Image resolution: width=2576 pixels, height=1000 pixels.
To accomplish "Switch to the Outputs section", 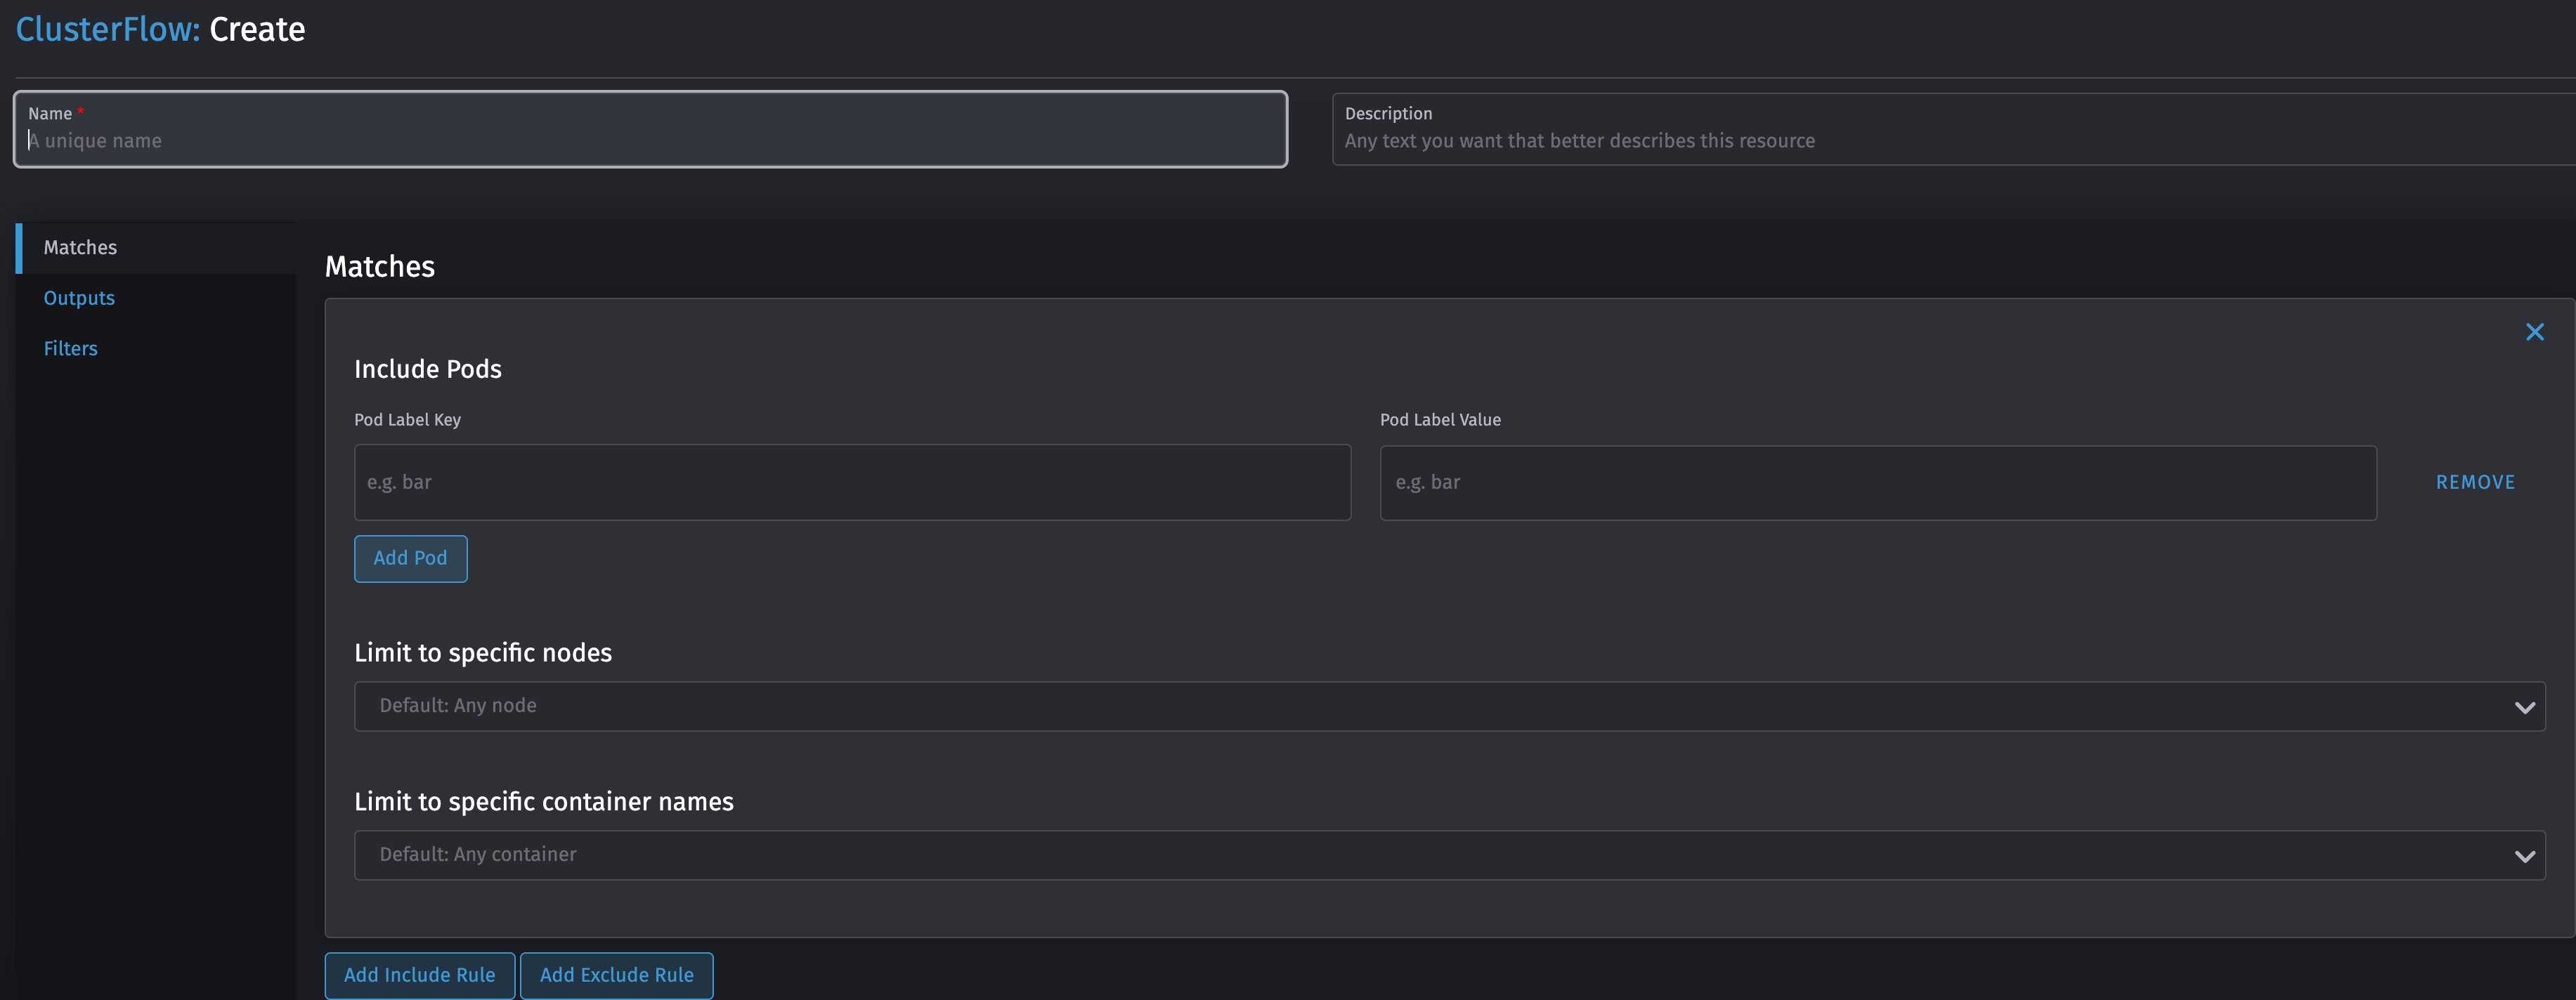I will coord(79,298).
